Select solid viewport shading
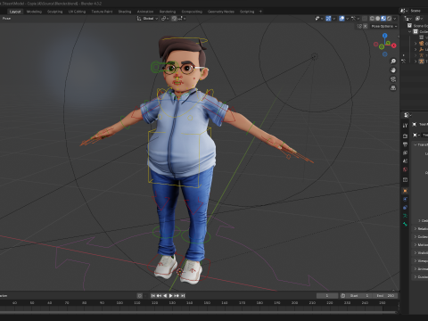Screen dimensions: 428x321 [377, 19]
